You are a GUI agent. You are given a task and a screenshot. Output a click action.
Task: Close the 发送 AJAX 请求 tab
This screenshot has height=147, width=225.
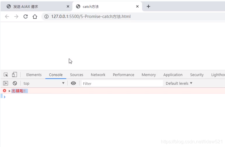pos(68,6)
